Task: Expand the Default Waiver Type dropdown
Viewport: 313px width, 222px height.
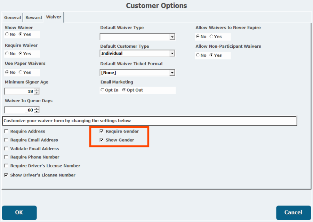Action: tap(172, 37)
